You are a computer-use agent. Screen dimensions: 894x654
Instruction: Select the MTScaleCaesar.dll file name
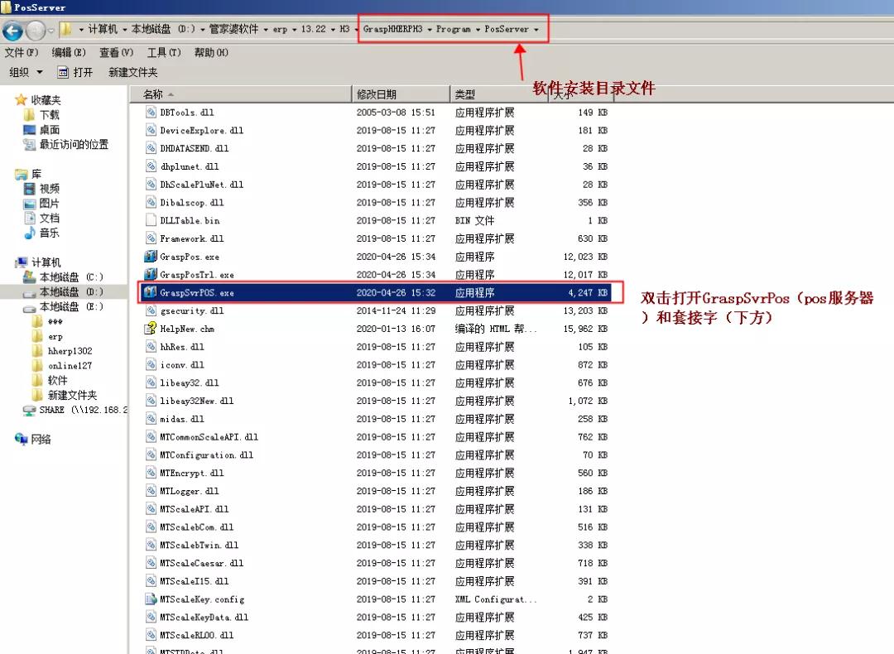coord(201,563)
